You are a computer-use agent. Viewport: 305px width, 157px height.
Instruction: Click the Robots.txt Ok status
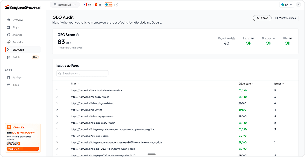(x=248, y=43)
